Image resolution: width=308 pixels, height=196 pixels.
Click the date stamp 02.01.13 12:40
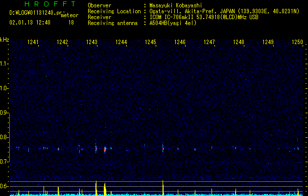(x=30, y=23)
